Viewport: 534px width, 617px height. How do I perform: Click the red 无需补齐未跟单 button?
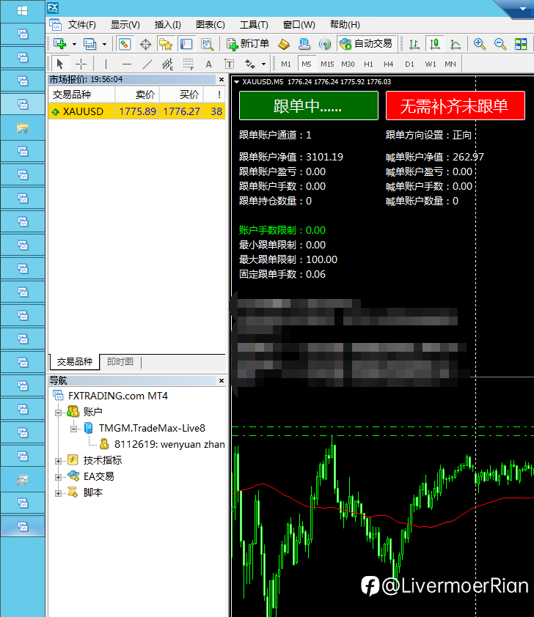456,106
